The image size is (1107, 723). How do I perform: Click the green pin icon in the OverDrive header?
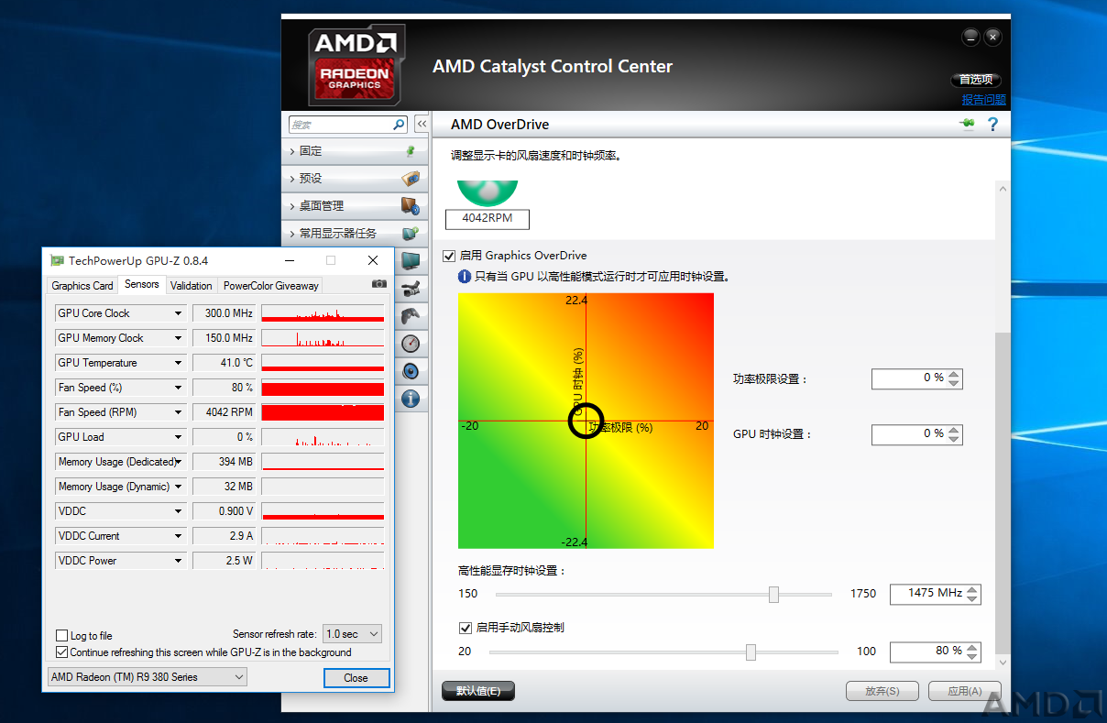pos(967,125)
